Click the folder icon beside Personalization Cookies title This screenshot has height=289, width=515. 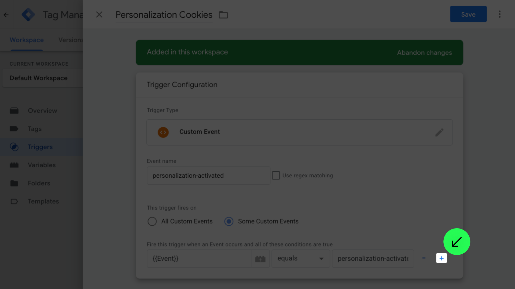(223, 15)
